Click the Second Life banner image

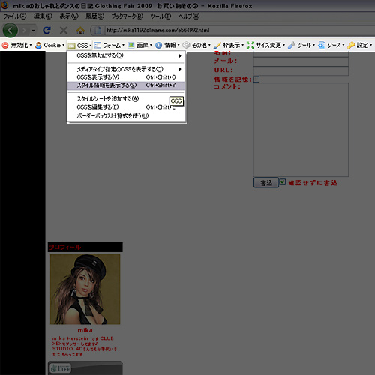pyautogui.click(x=85, y=368)
